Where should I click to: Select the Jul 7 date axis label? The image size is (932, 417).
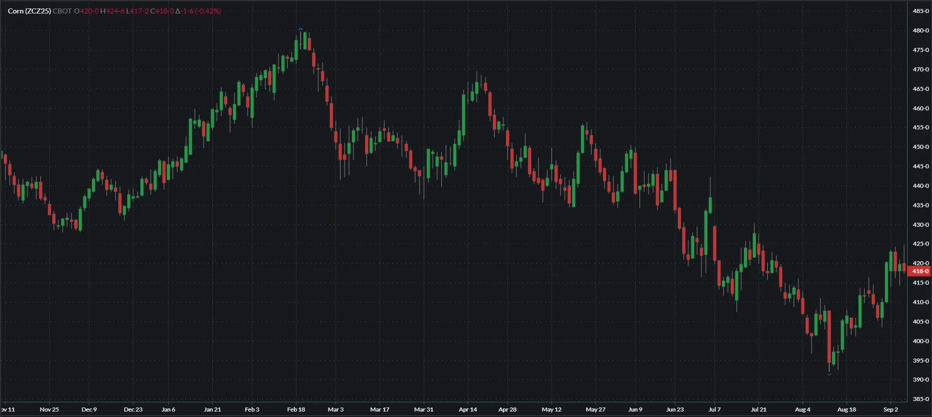(x=714, y=410)
